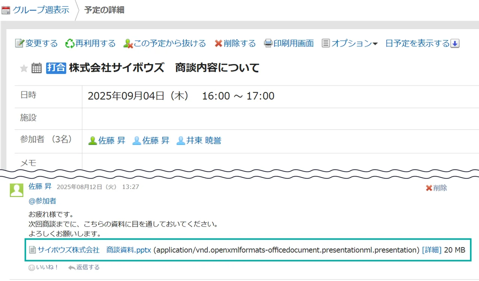Click いいね！ on the comment
This screenshot has height=281, width=479.
pos(48,267)
